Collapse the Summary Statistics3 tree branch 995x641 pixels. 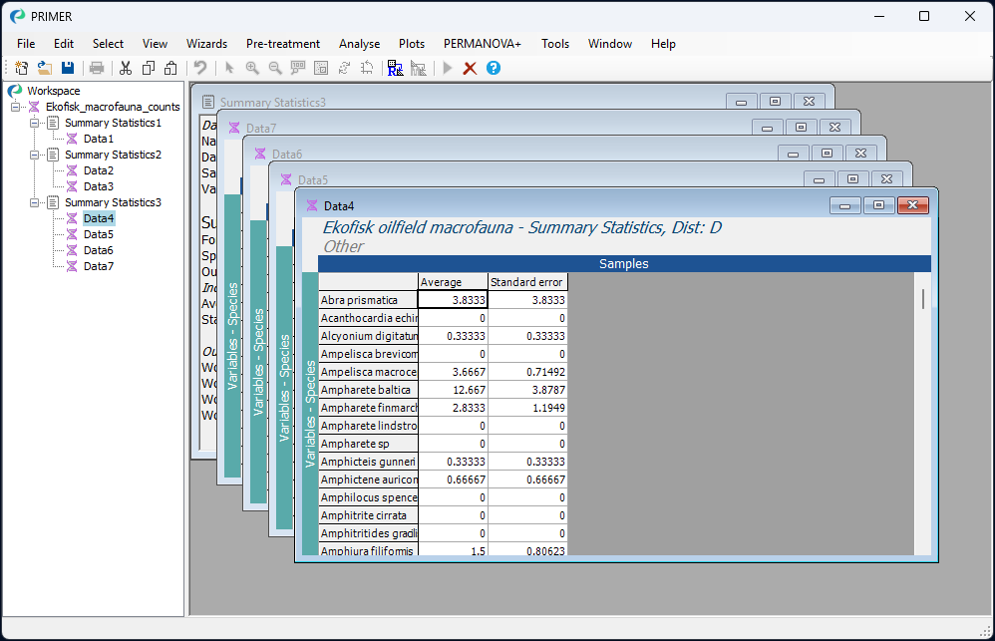(x=34, y=202)
